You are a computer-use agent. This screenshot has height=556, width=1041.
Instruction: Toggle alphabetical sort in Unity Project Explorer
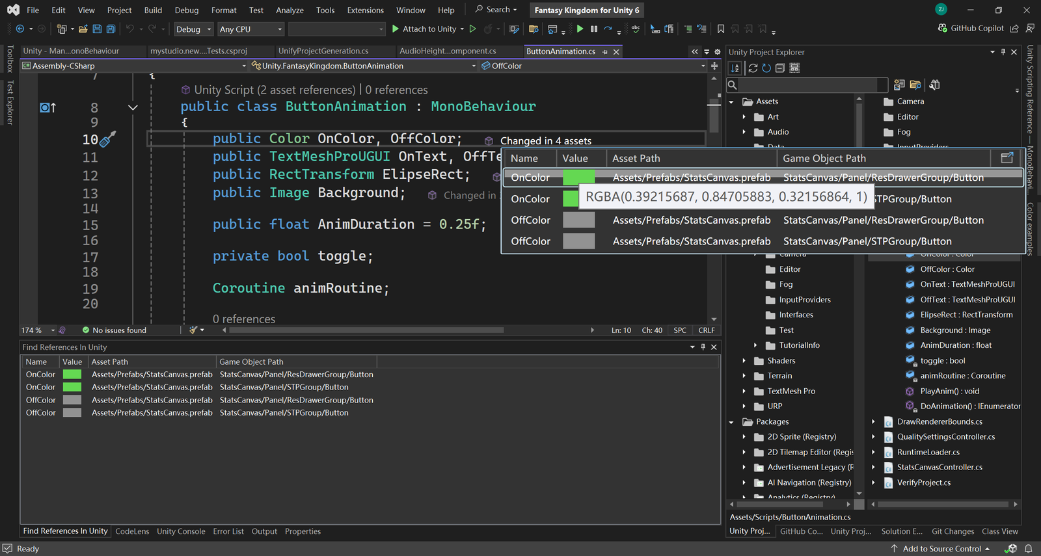735,68
